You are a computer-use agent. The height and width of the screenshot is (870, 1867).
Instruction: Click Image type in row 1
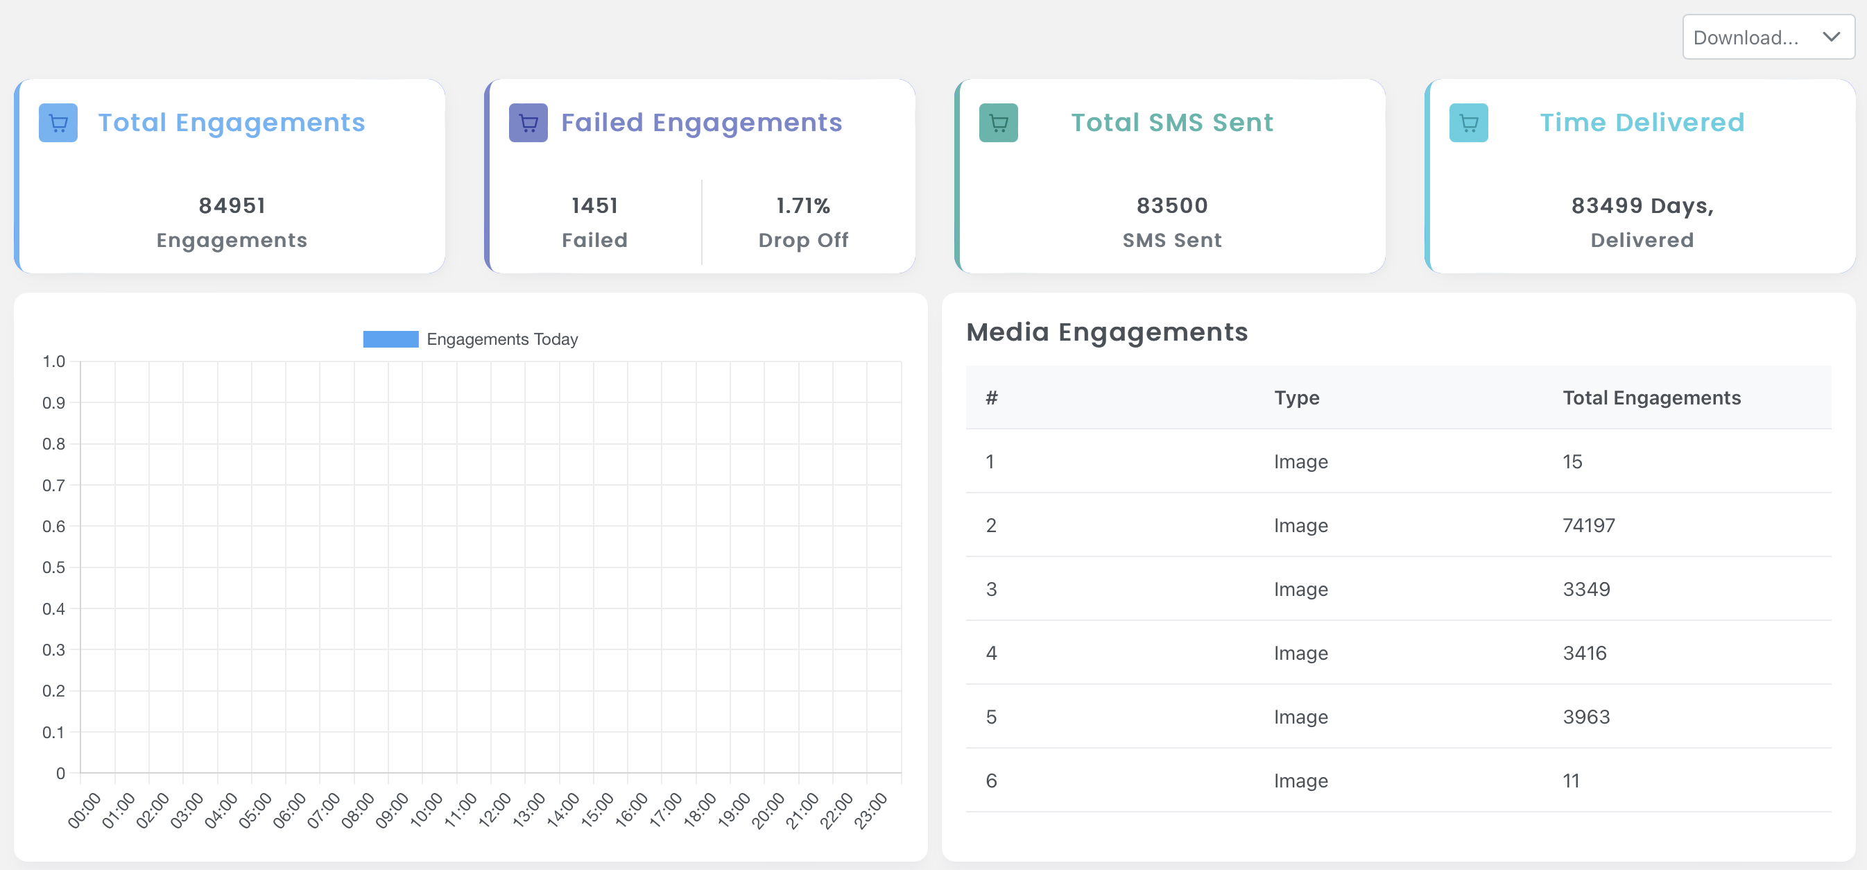pyautogui.click(x=1301, y=462)
